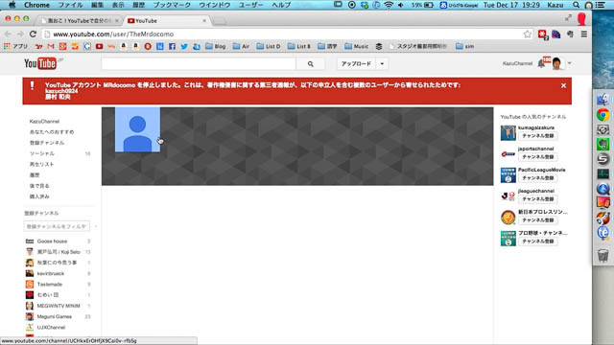Subscribe to jsportschannel
614x345 pixels.
(537, 157)
